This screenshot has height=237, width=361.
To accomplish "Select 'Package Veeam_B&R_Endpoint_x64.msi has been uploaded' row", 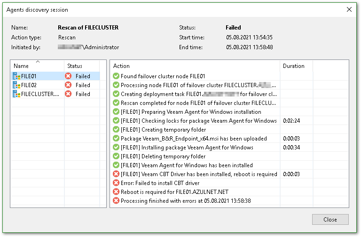I will [x=194, y=139].
